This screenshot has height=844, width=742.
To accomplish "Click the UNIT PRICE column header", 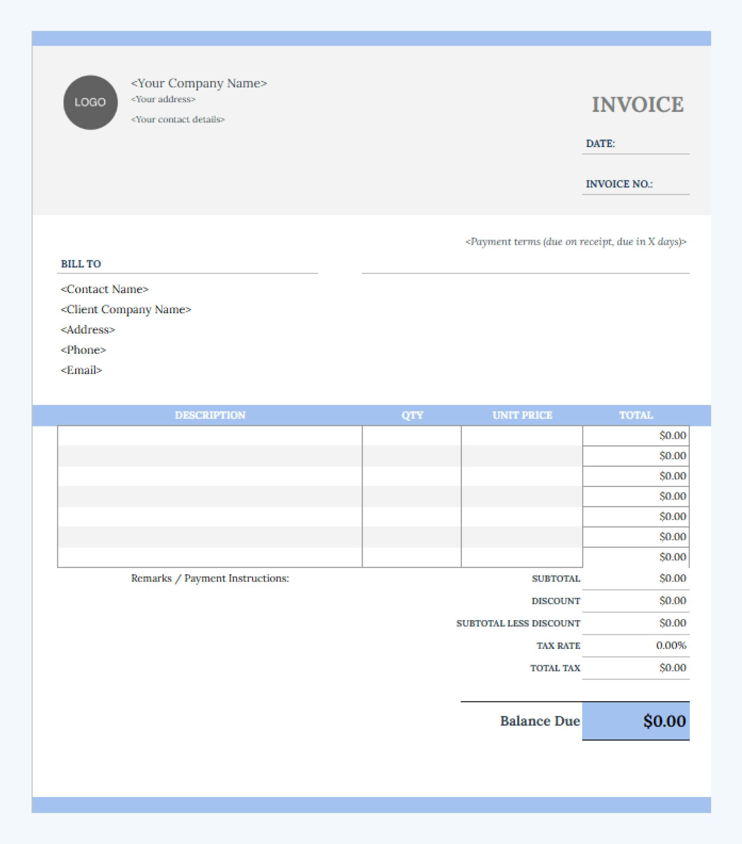I will [x=522, y=415].
